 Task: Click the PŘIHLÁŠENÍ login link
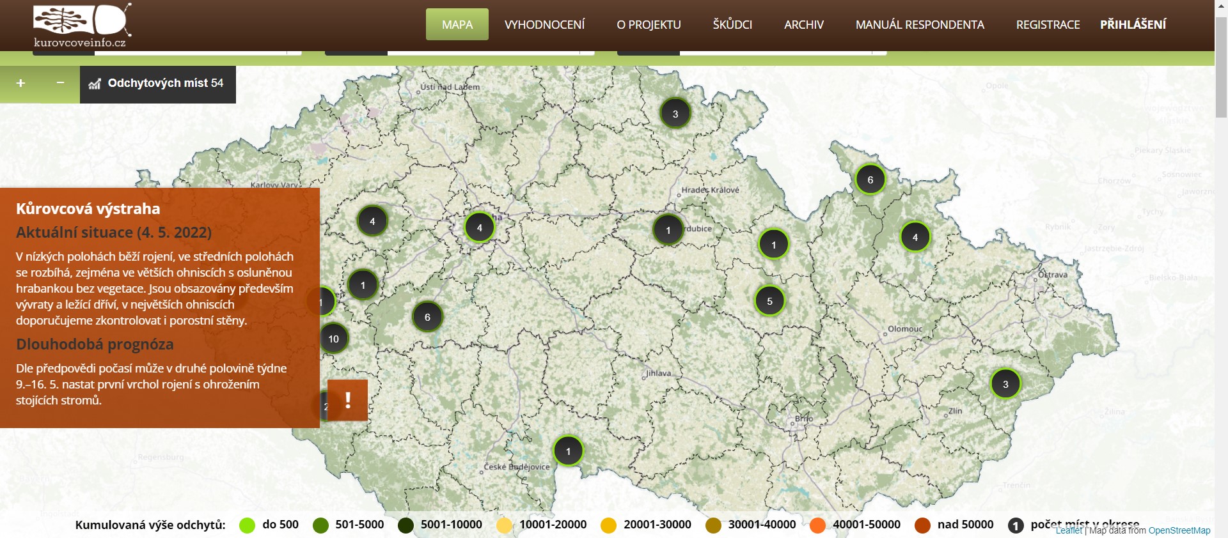pyautogui.click(x=1133, y=25)
